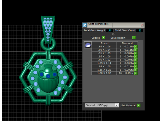The width and height of the screenshot is (162, 121).
Task: Click the Total Gem Count value 32
Action: pyautogui.click(x=140, y=30)
